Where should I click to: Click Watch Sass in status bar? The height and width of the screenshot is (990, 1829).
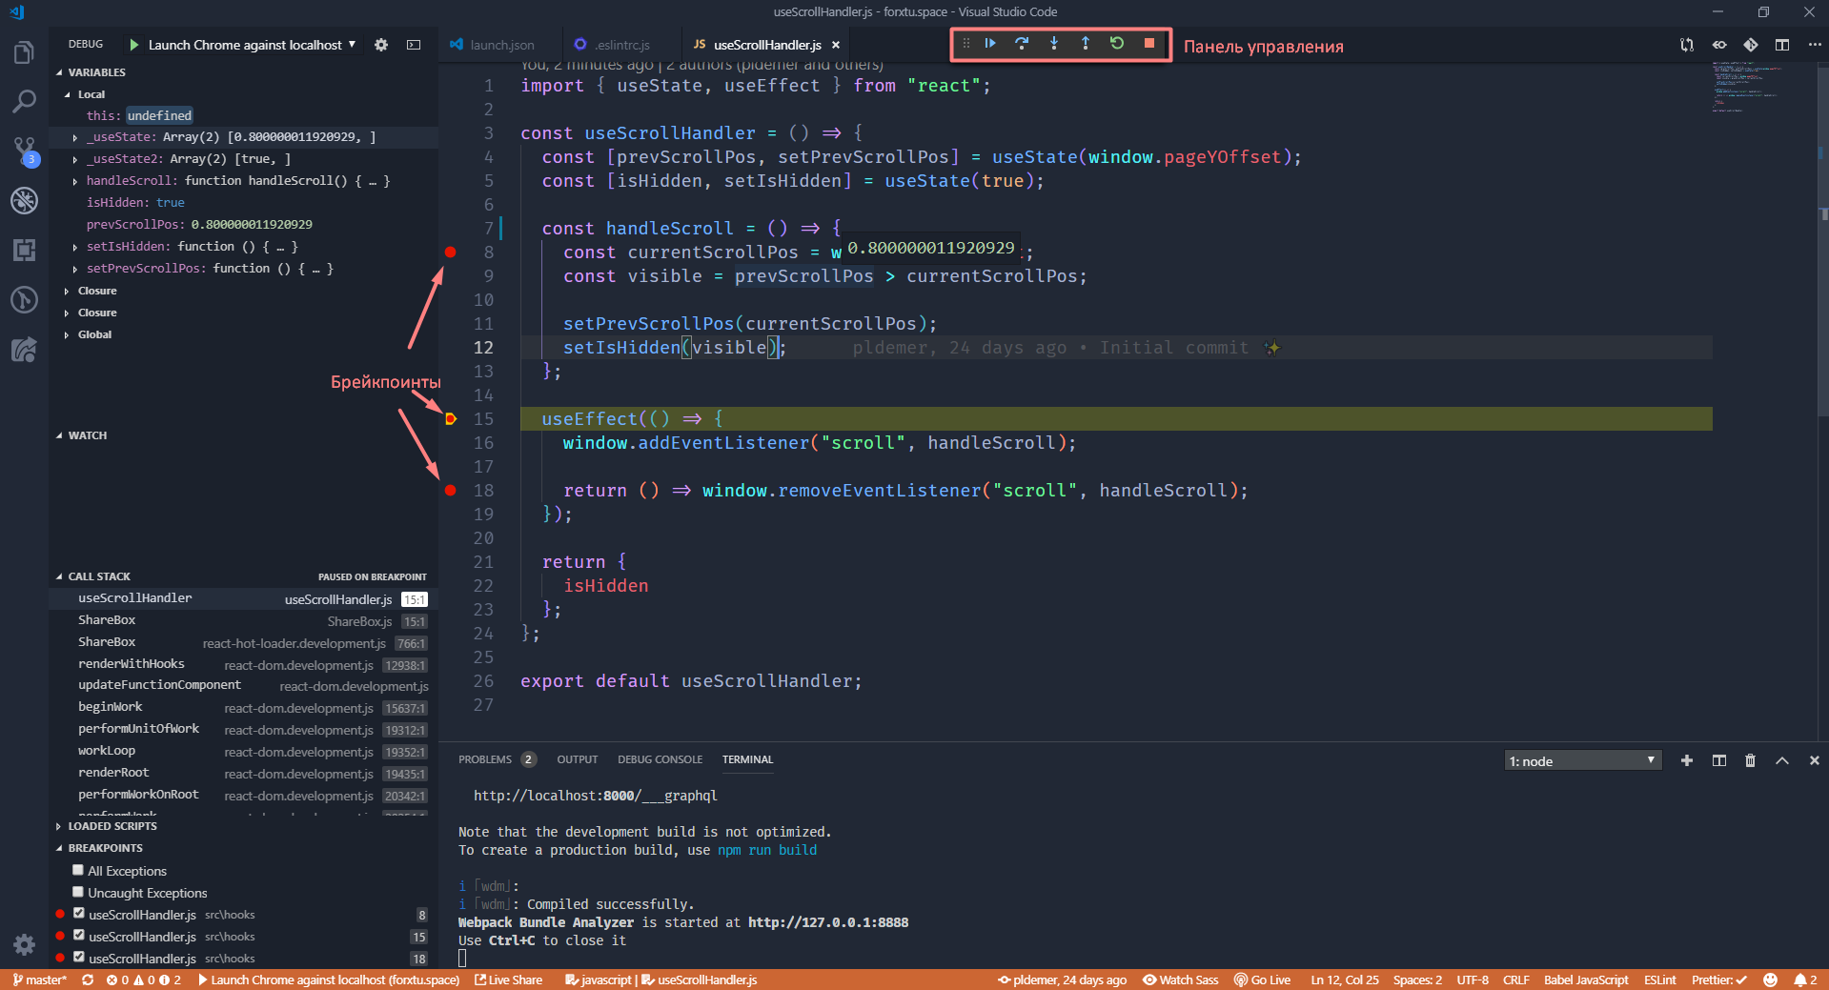coord(1181,980)
